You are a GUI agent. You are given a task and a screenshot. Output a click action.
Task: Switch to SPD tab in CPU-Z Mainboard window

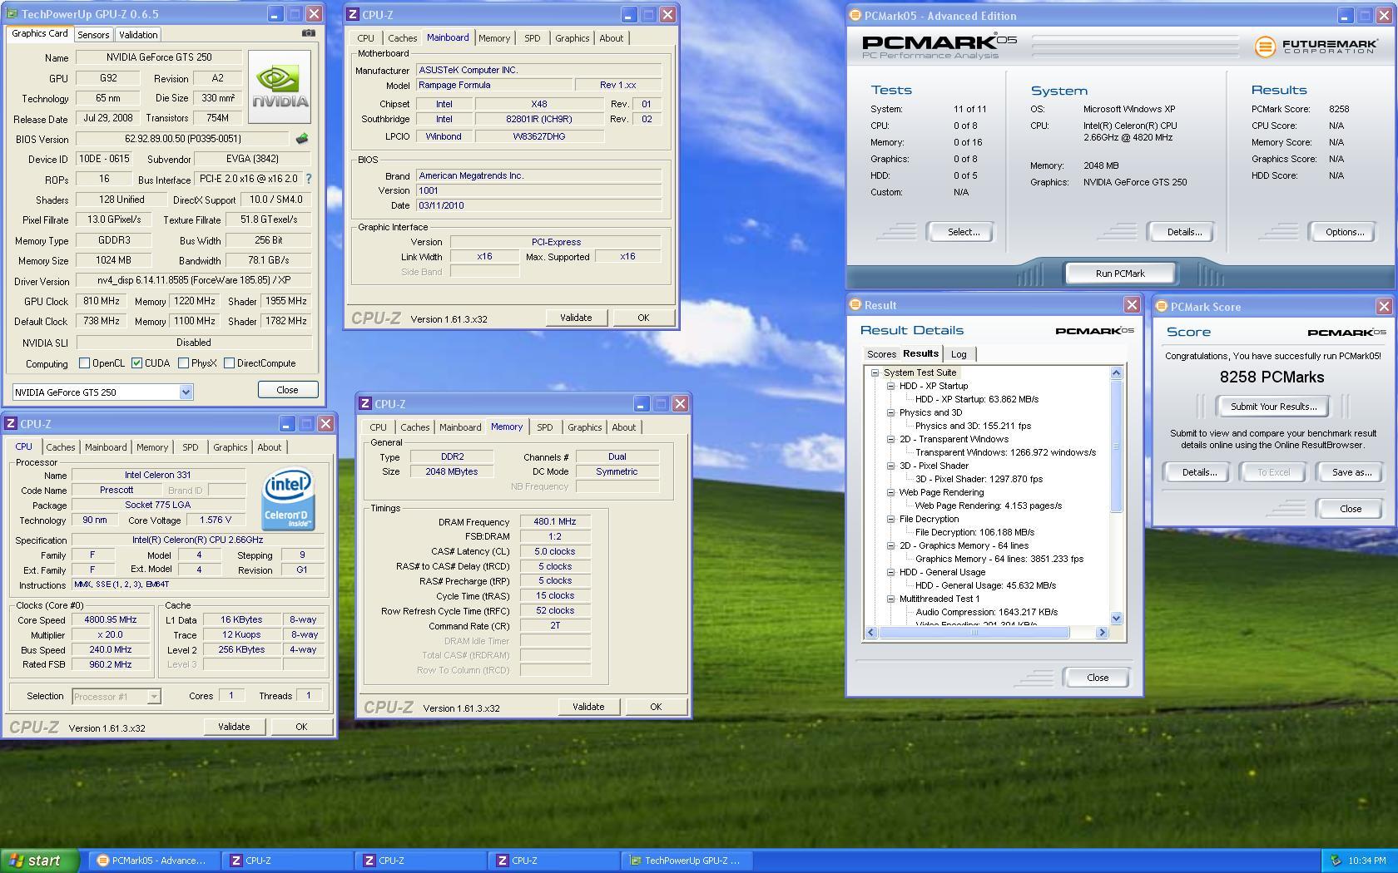tap(532, 38)
